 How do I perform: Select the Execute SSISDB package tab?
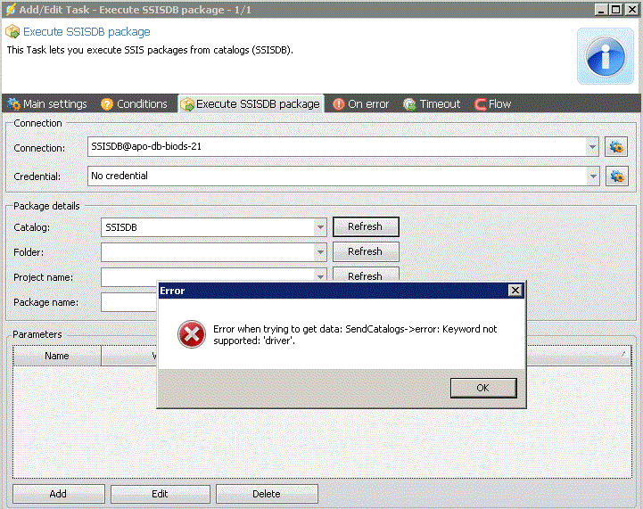pos(250,104)
